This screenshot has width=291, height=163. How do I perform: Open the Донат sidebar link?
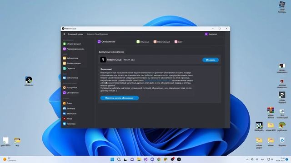click(68, 103)
